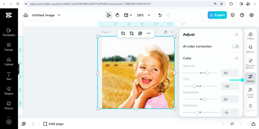The height and width of the screenshot is (129, 259).
Task: Open the help question mark icon
Action: (x=242, y=15)
